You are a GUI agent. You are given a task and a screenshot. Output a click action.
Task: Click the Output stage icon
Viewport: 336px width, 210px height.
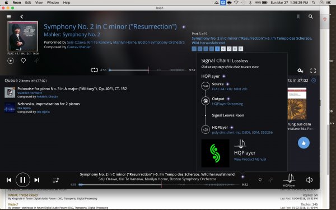pos(206,101)
